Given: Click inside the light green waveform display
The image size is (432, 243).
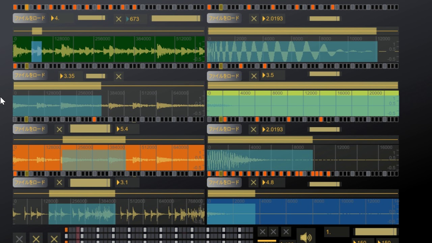Looking at the screenshot, I should pyautogui.click(x=303, y=103).
